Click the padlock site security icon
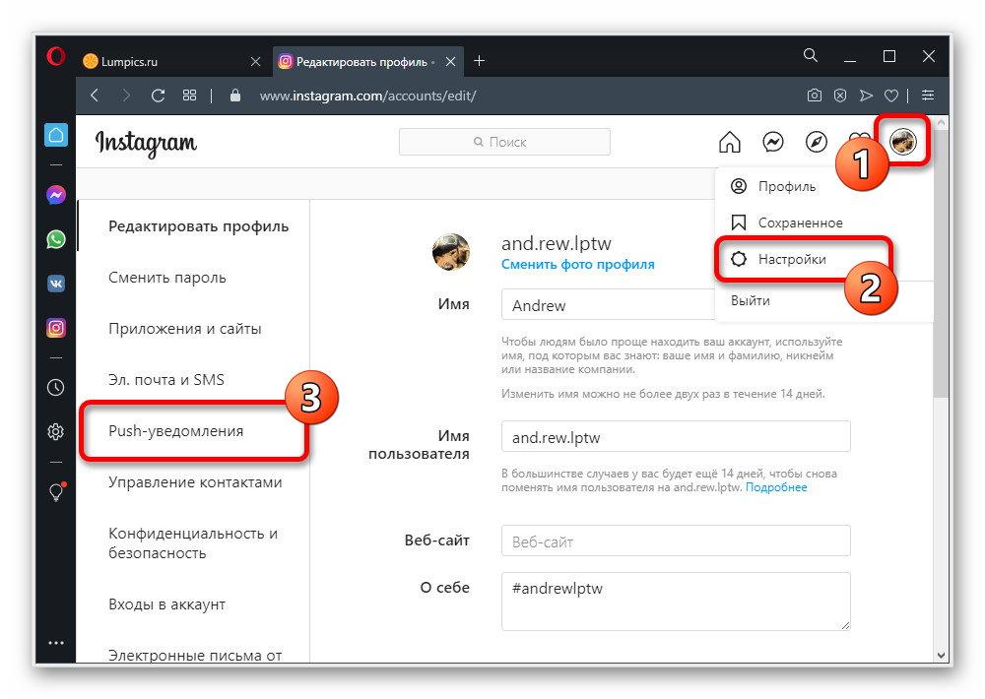 point(235,95)
